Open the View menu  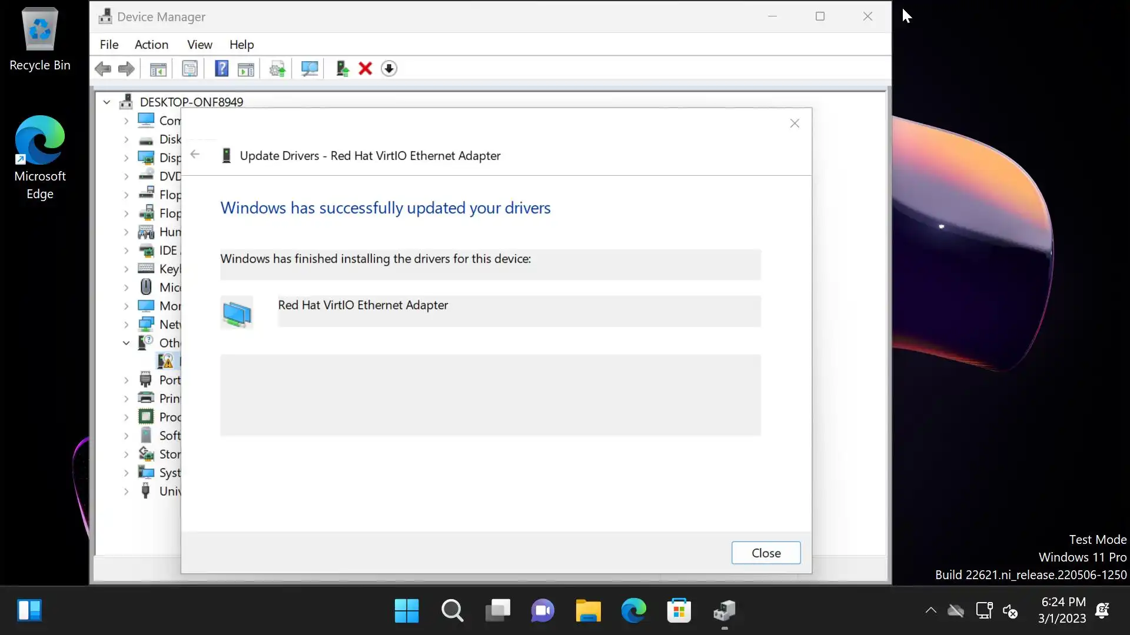tap(200, 45)
